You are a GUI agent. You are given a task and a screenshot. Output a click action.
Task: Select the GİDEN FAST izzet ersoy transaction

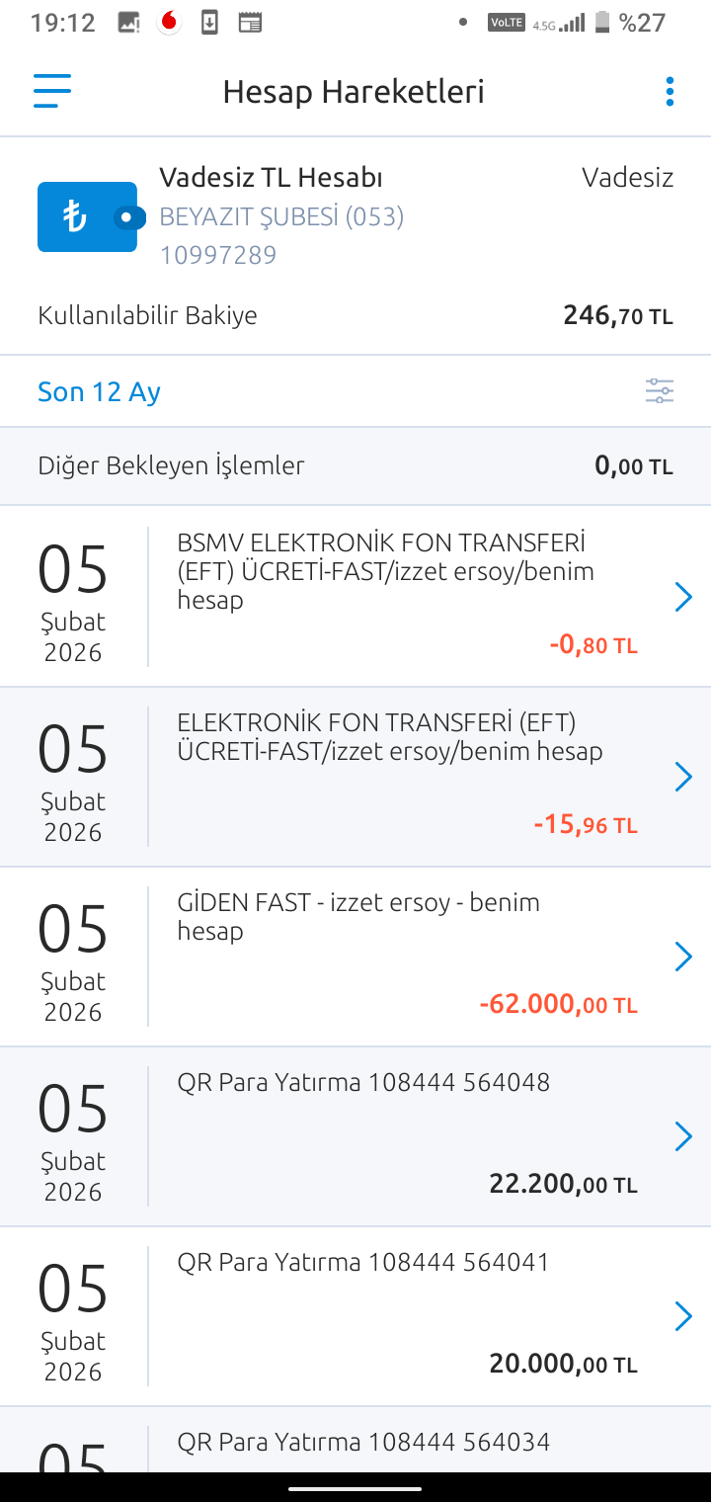355,957
